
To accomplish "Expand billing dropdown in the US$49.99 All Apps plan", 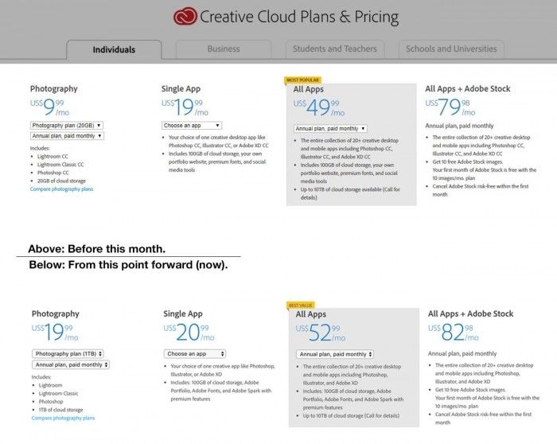I will (330, 128).
